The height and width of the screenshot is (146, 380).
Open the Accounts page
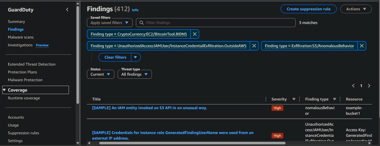[x=16, y=117]
